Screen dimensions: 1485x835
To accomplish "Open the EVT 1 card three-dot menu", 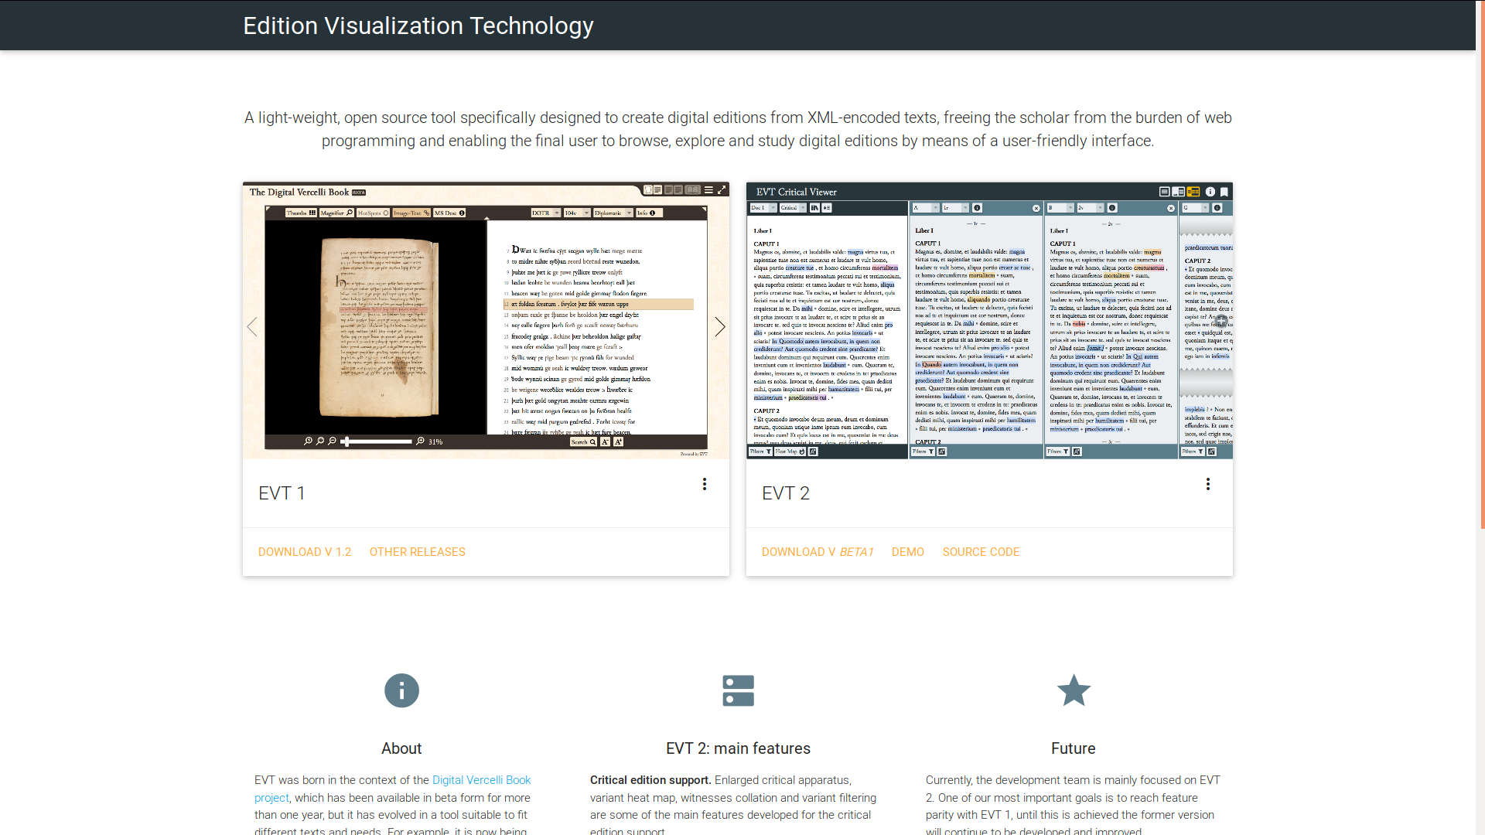I will tap(704, 484).
